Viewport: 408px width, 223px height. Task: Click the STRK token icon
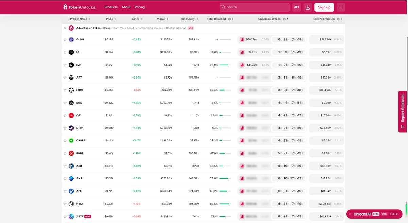tap(71, 128)
